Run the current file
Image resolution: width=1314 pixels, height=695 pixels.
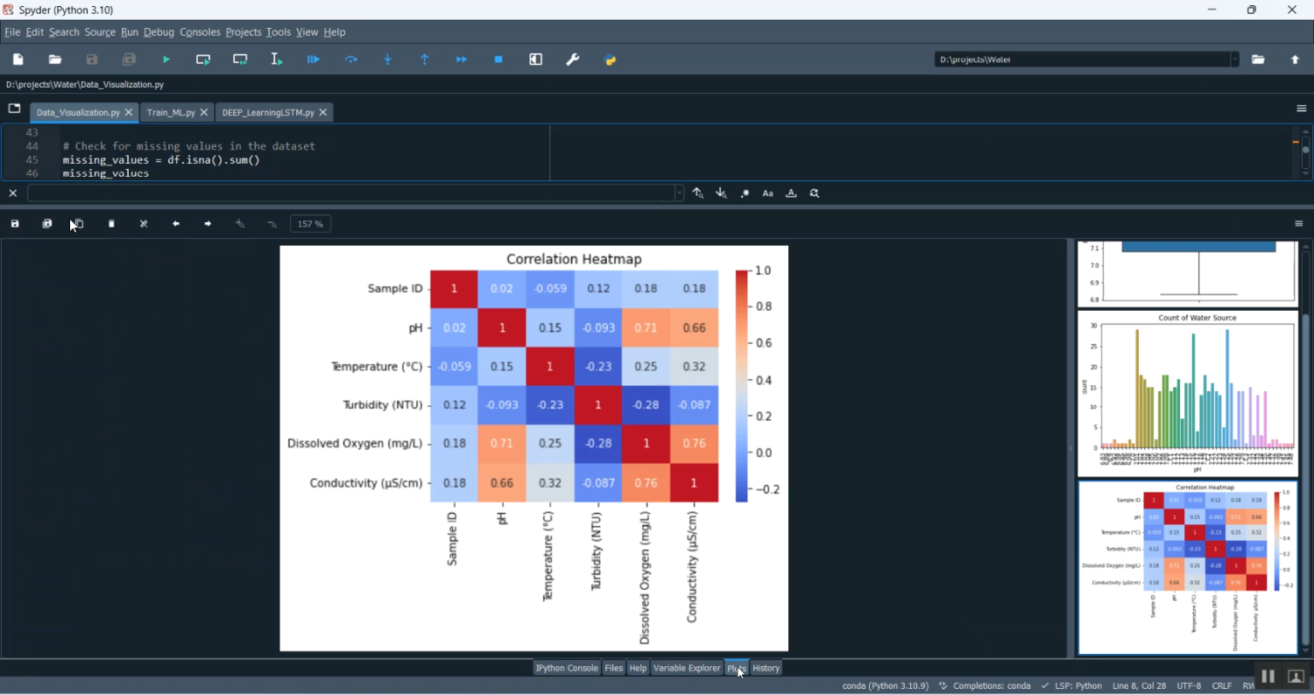[166, 60]
